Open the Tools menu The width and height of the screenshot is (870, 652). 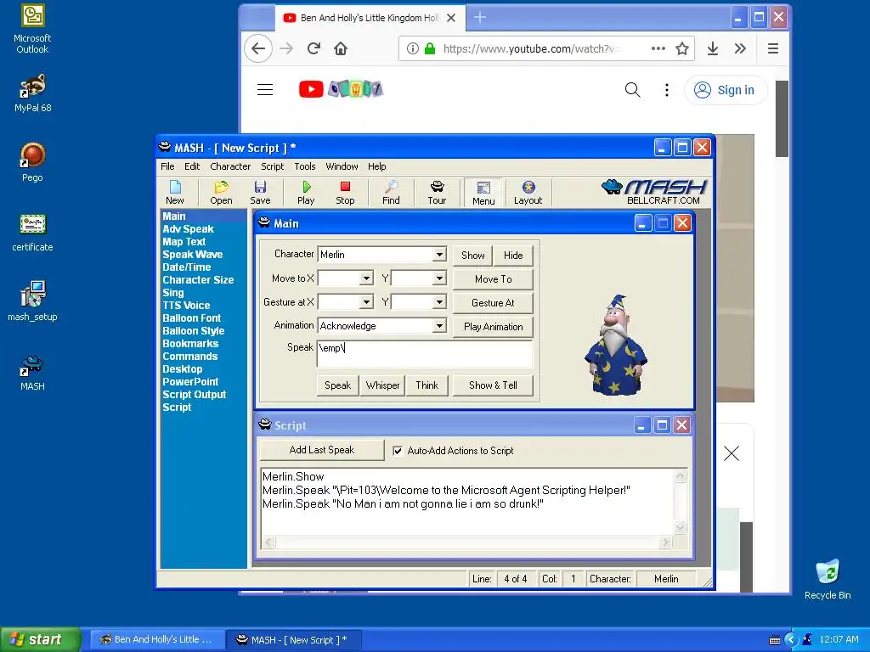point(305,166)
